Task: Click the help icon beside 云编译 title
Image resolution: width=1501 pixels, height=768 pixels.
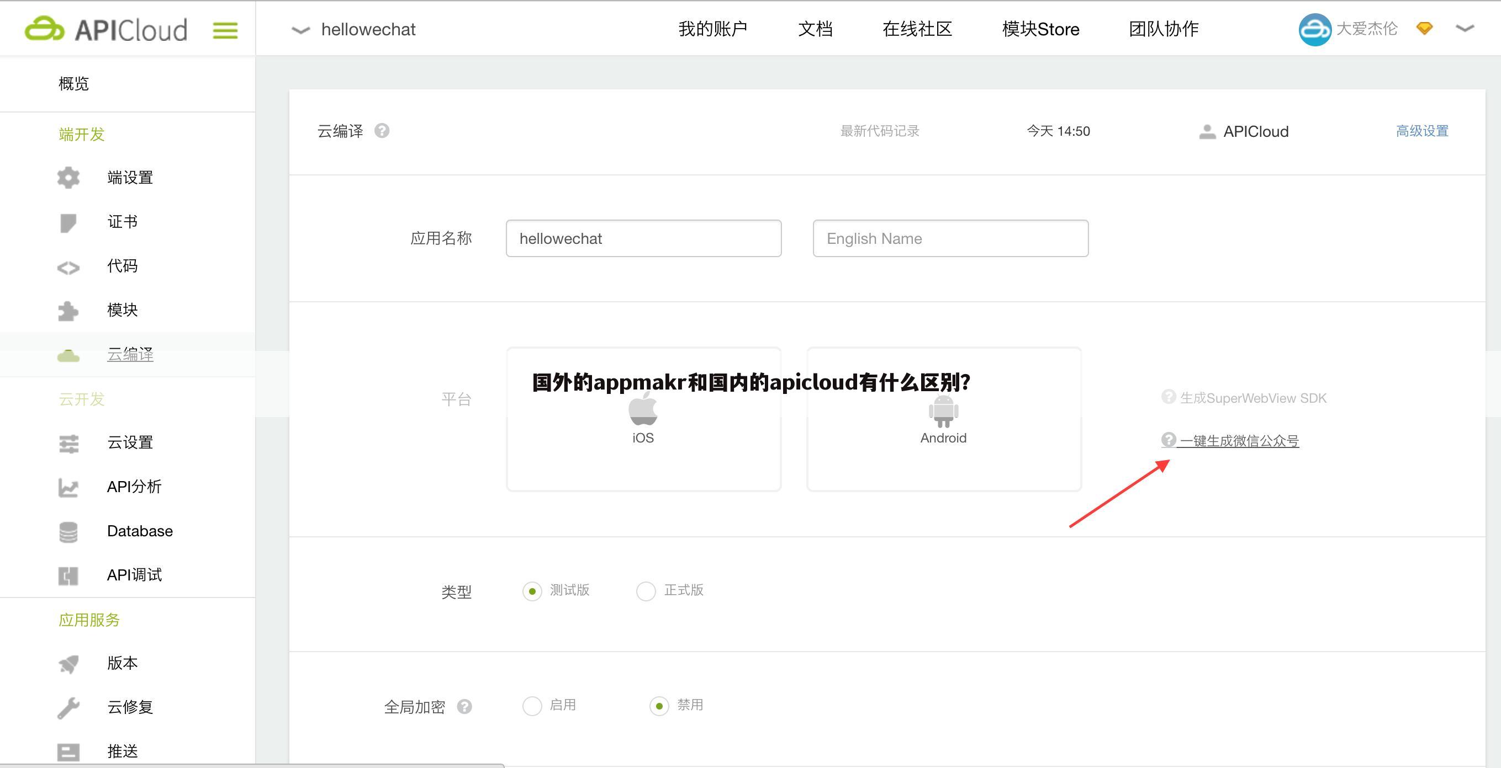Action: 382,130
